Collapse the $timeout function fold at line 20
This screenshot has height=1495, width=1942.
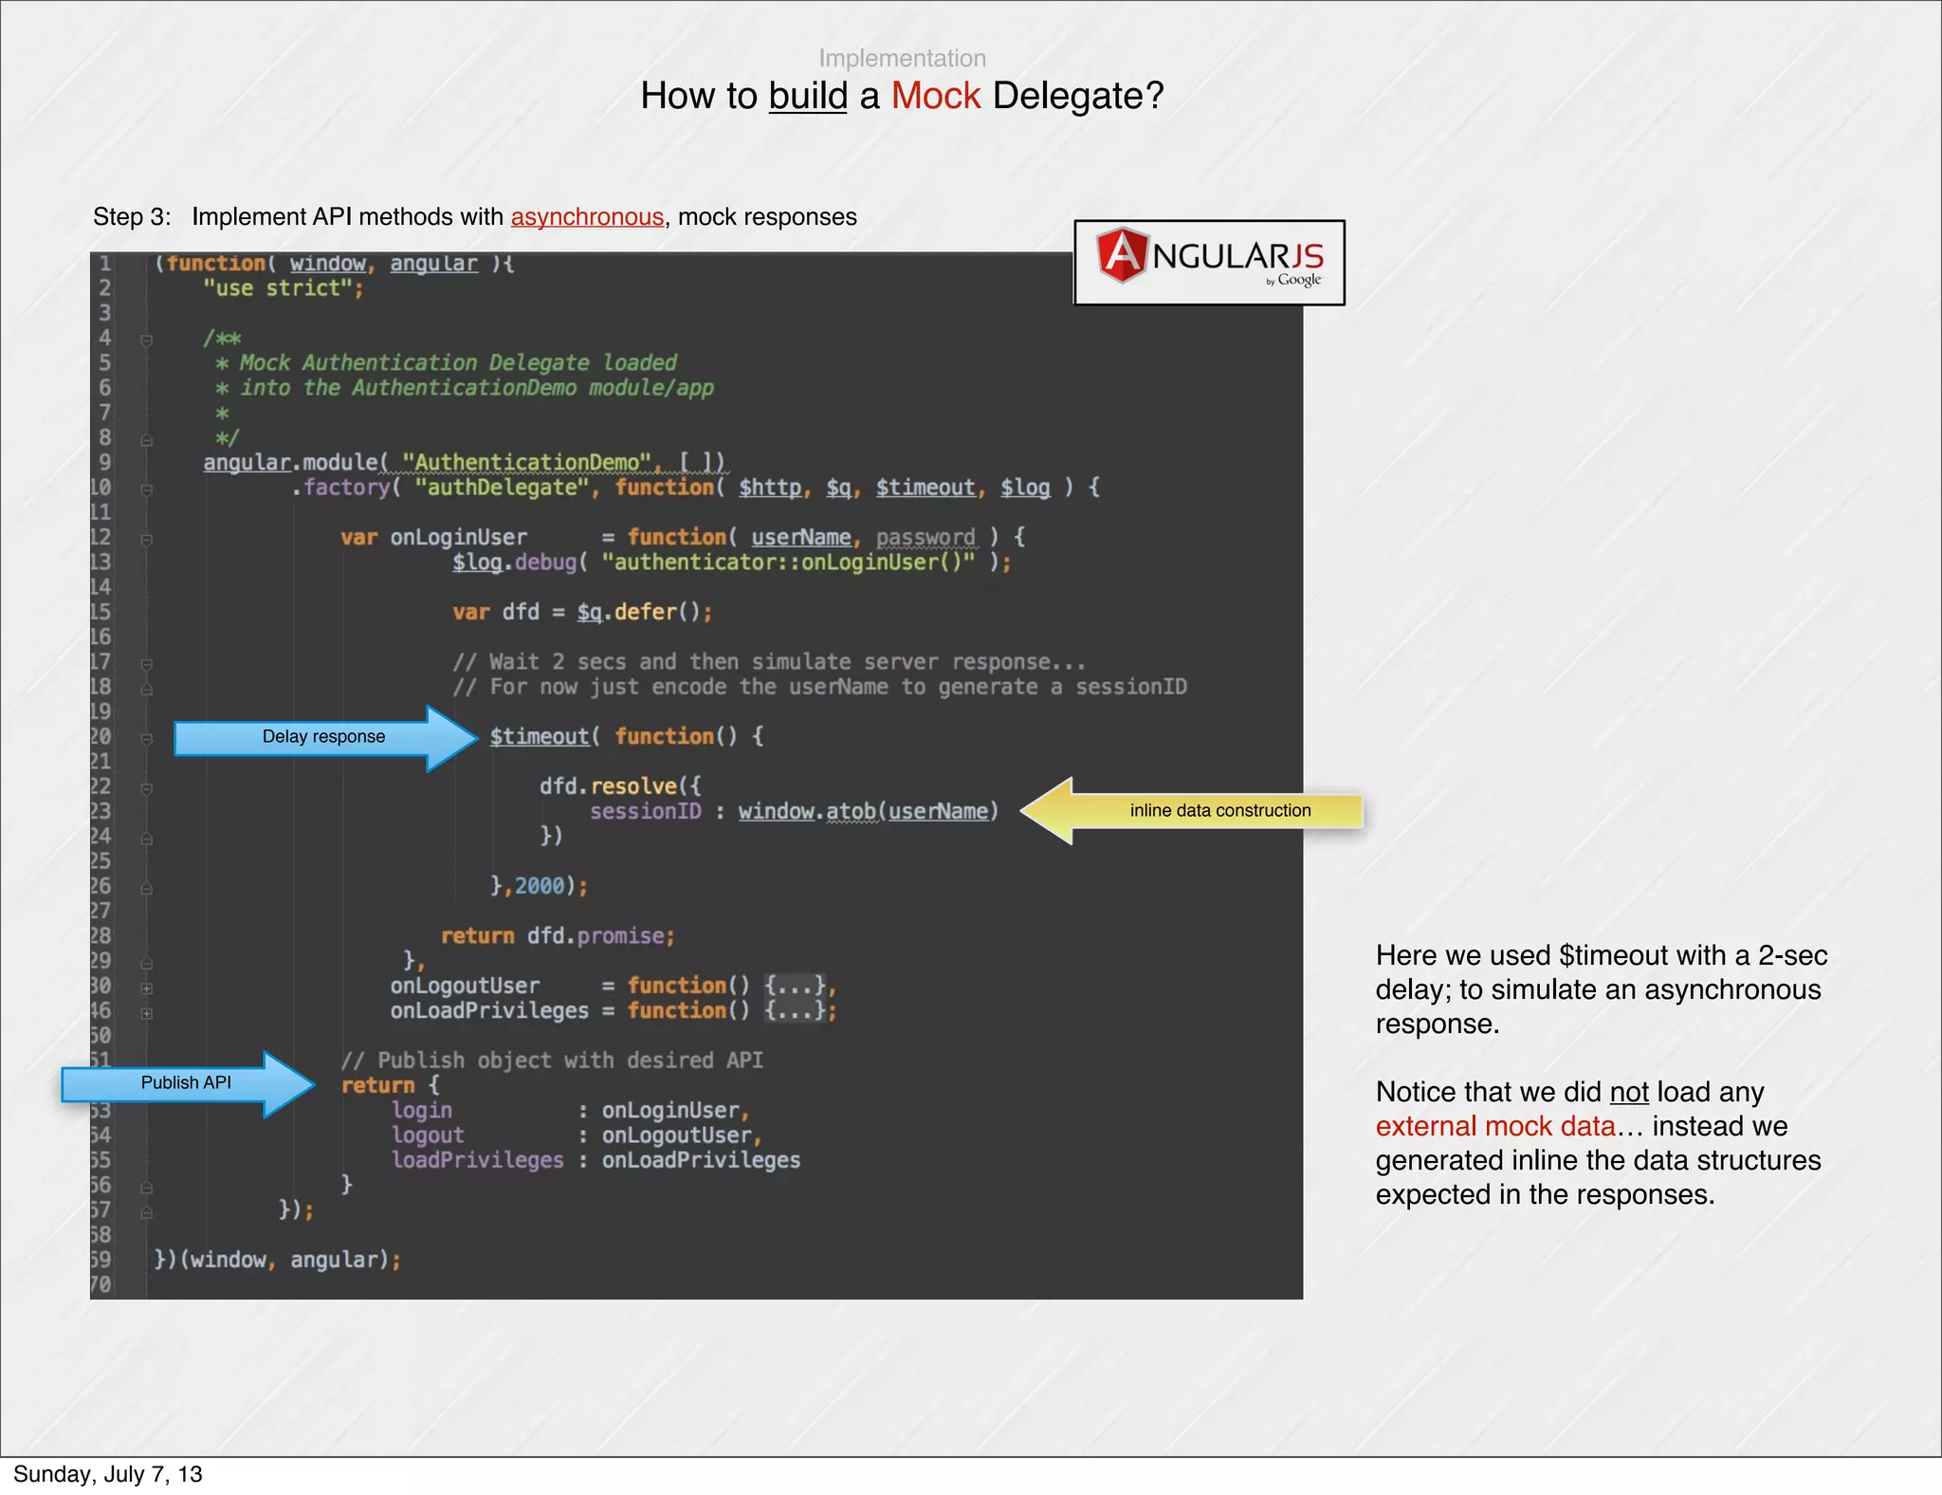147,739
